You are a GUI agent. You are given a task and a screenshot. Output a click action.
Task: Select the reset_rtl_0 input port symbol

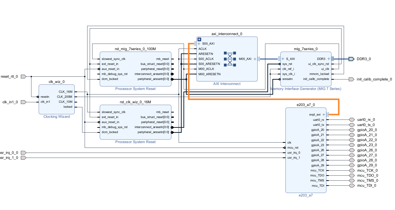[23, 76]
